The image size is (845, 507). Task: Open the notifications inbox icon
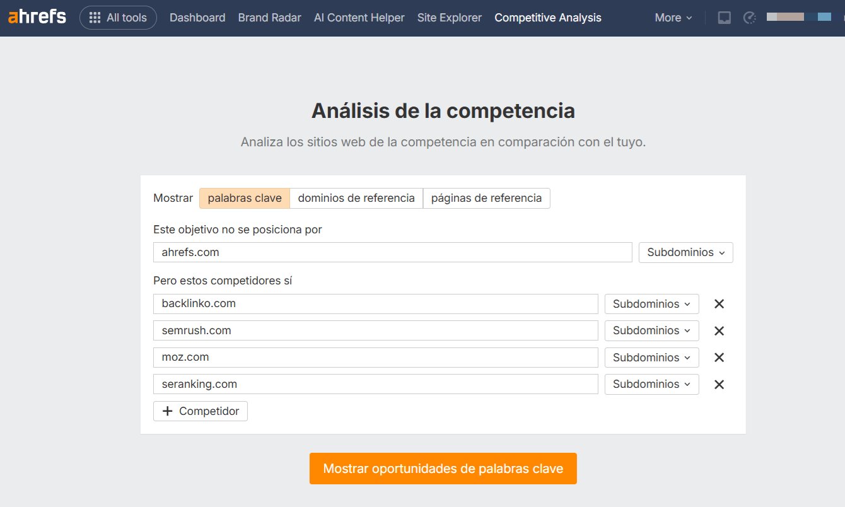point(724,18)
